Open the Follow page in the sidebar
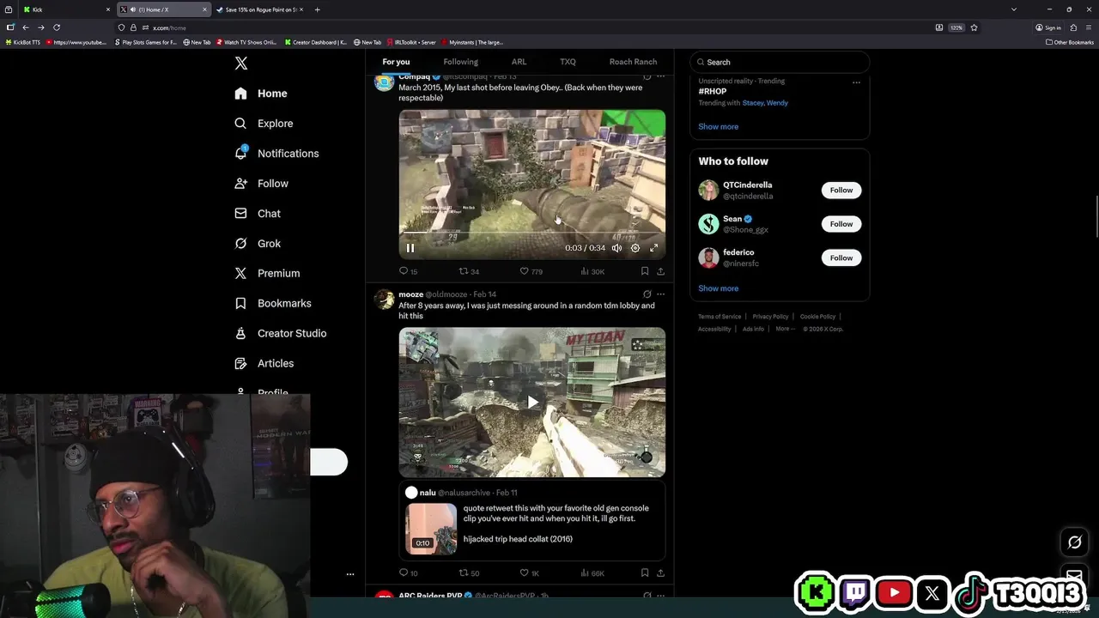 click(x=261, y=184)
